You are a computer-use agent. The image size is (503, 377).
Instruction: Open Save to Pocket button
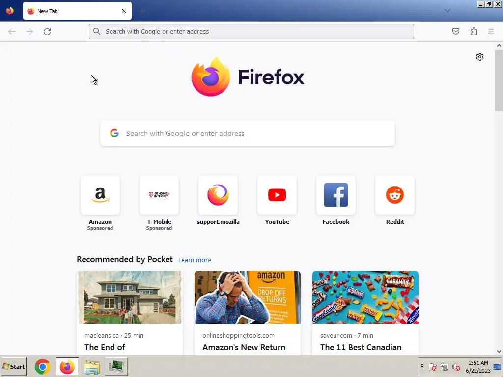pos(455,31)
